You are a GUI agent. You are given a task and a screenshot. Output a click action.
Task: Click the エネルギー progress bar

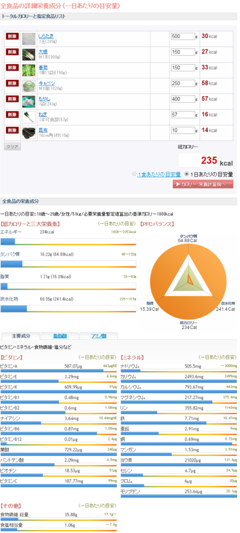[68, 242]
